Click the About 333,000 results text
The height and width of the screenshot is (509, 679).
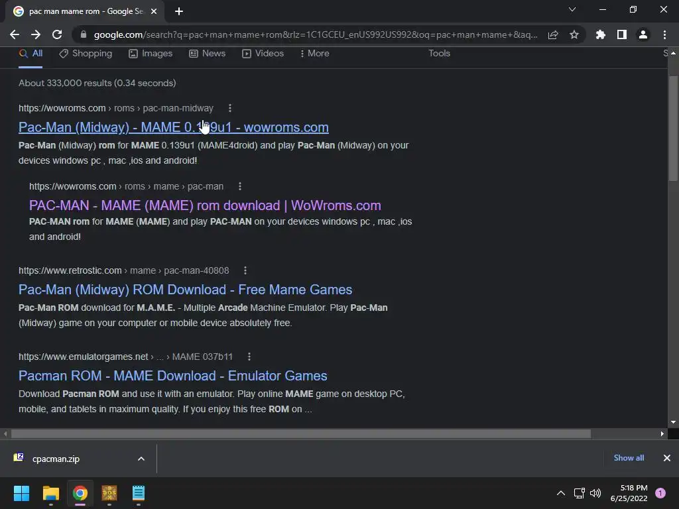coord(97,83)
